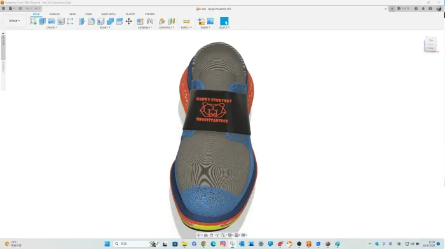Activate the blue Select tool

click(224, 21)
